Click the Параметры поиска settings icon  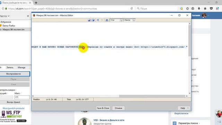(x=174, y=123)
